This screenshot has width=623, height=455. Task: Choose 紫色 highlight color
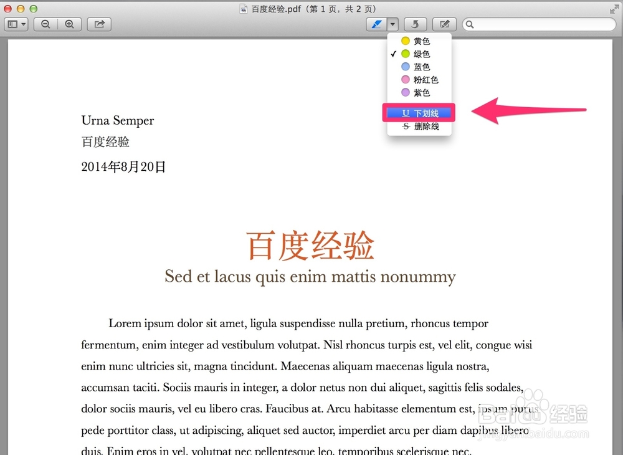419,93
